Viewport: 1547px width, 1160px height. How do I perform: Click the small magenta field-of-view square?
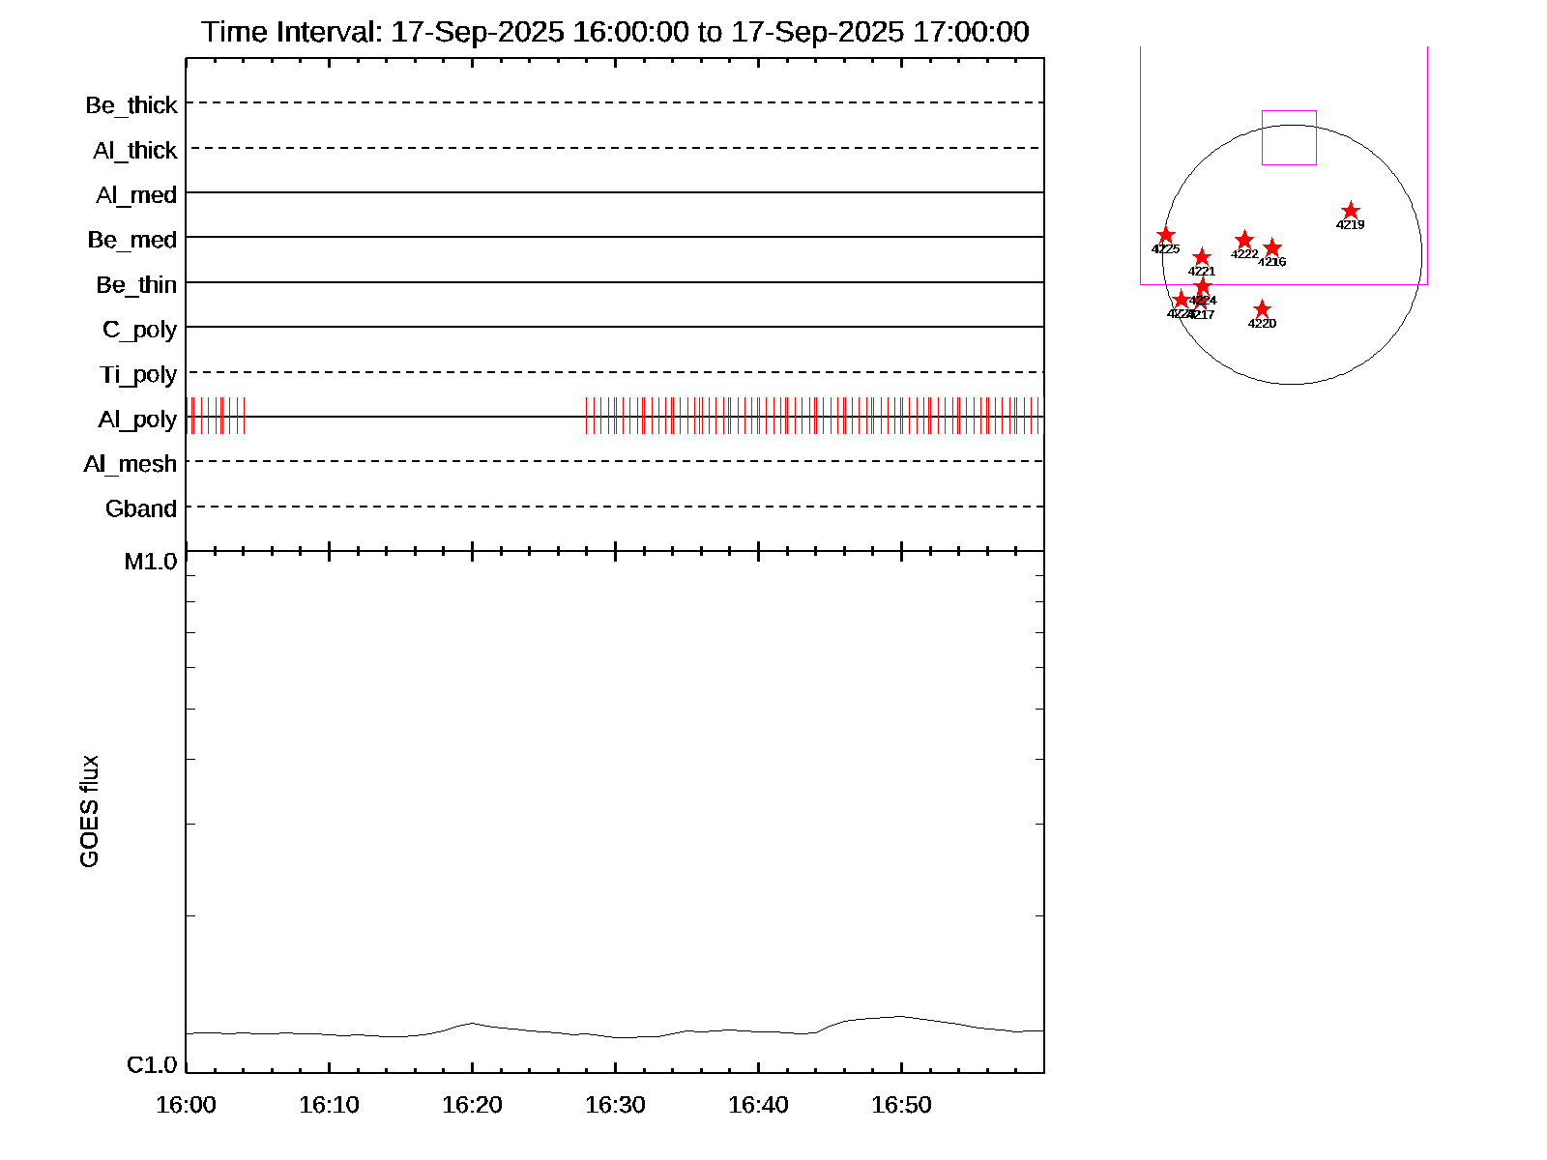coord(1289,137)
